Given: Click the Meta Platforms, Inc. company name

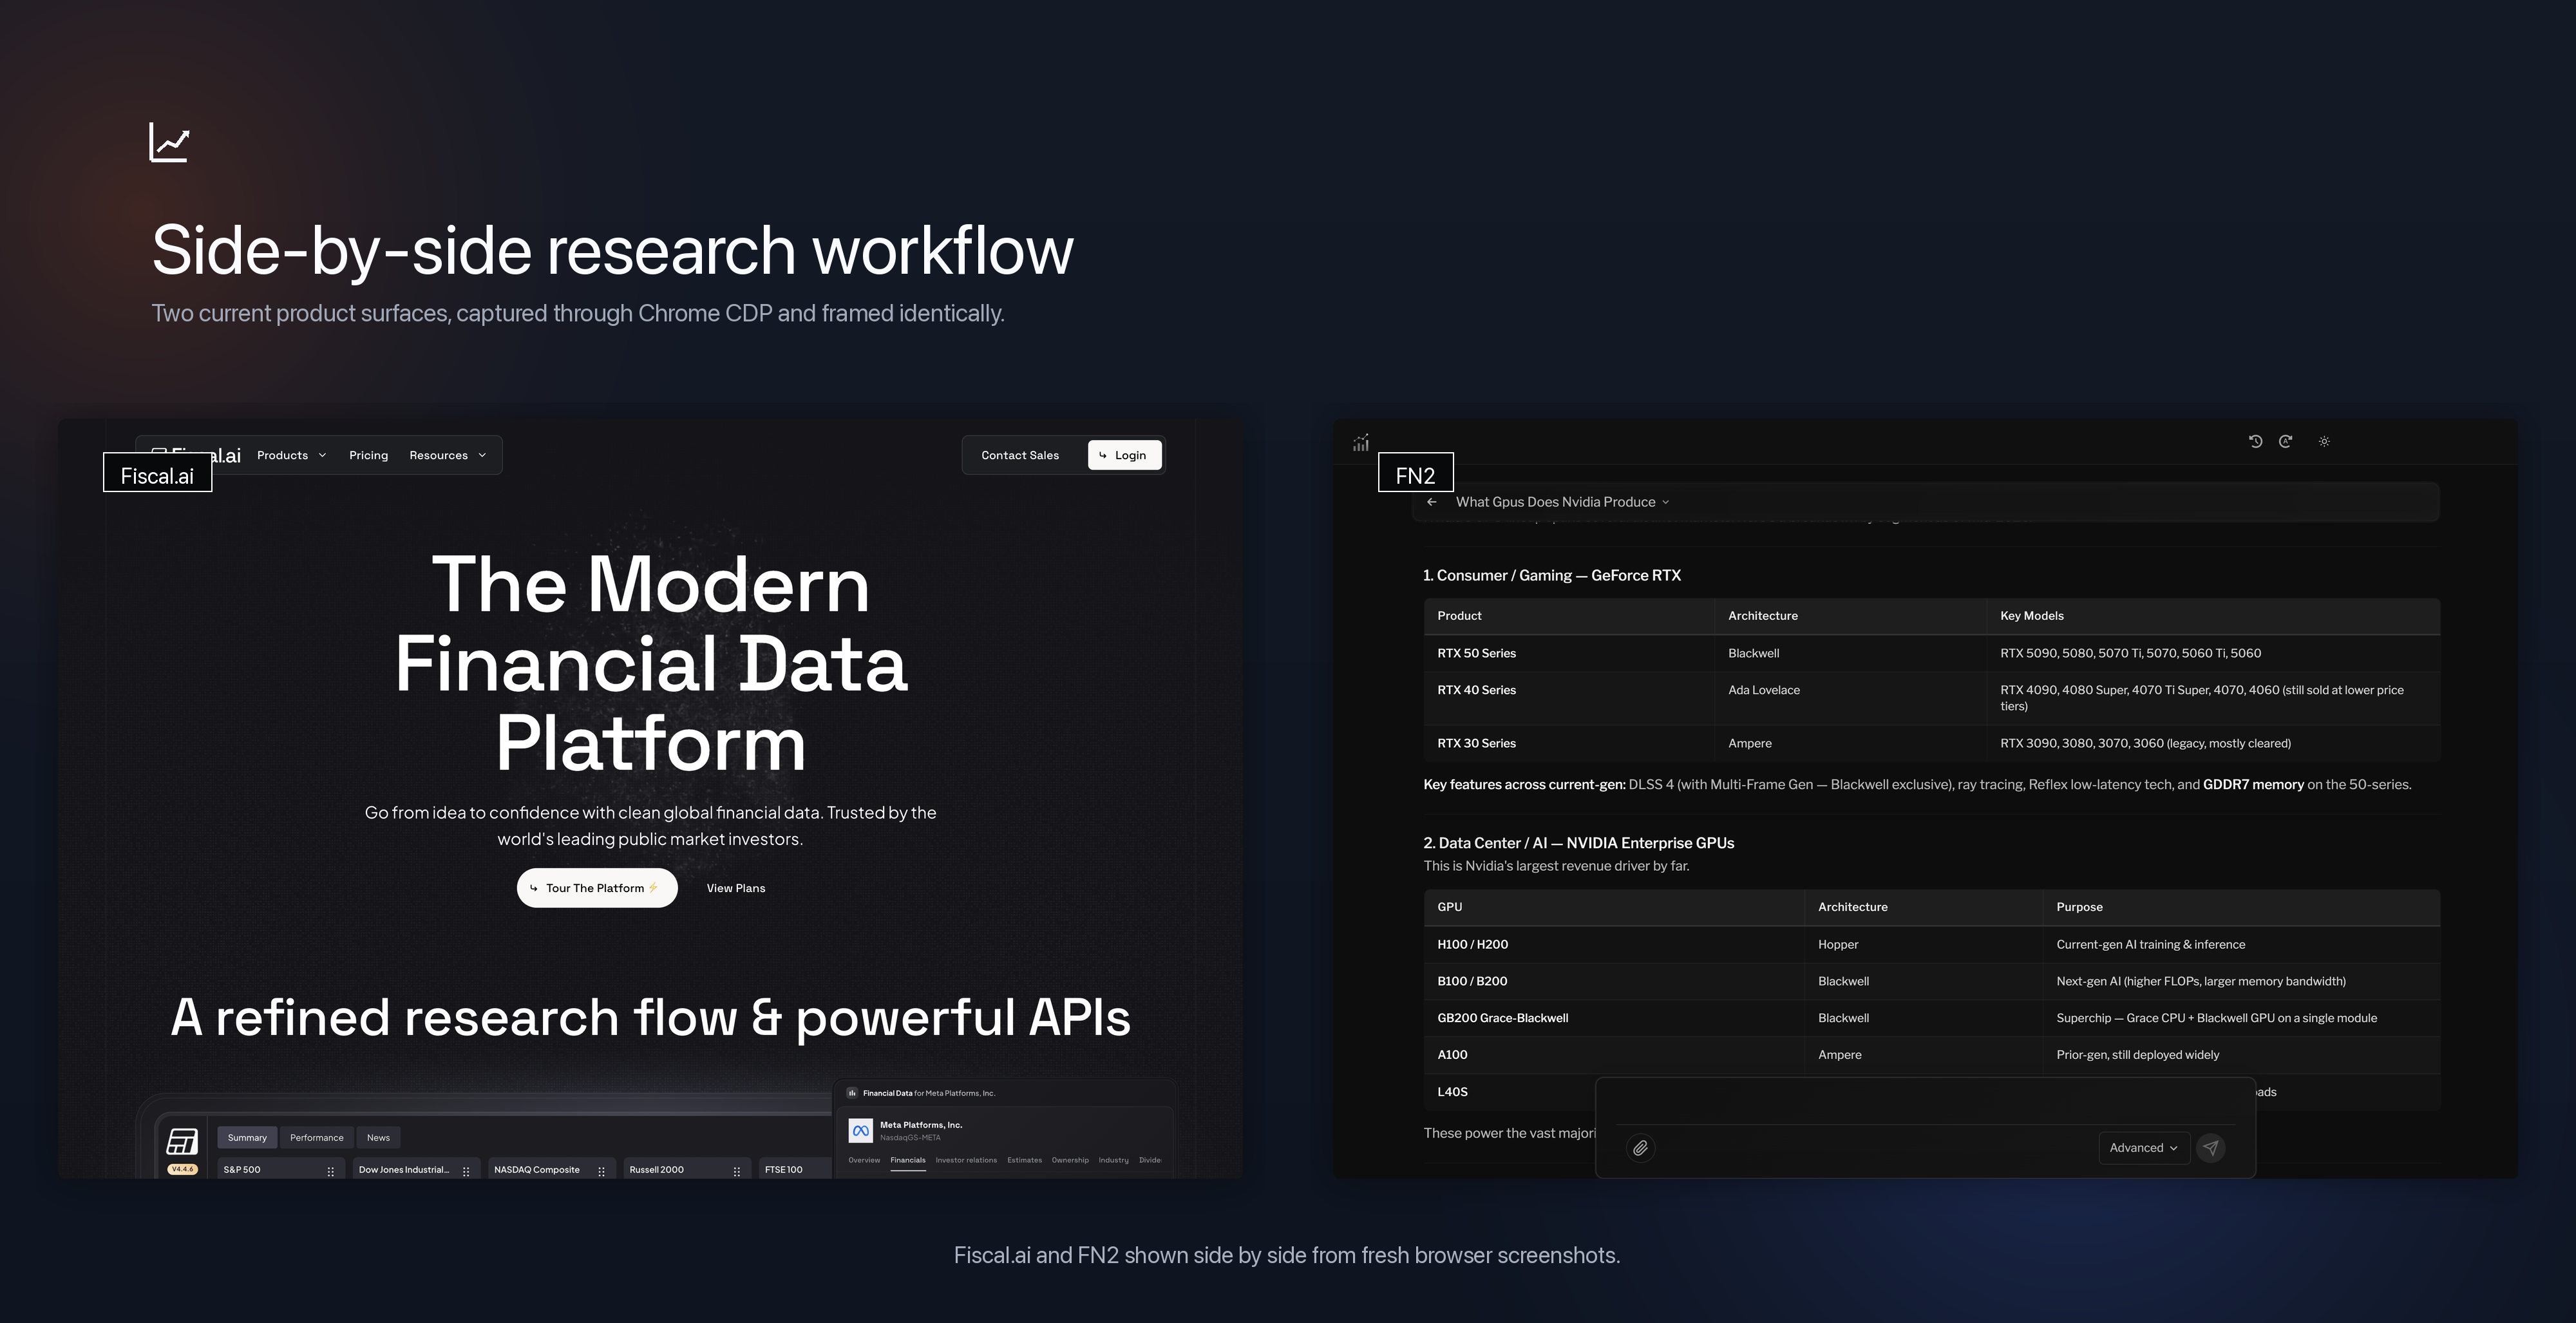Looking at the screenshot, I should click(x=920, y=1125).
